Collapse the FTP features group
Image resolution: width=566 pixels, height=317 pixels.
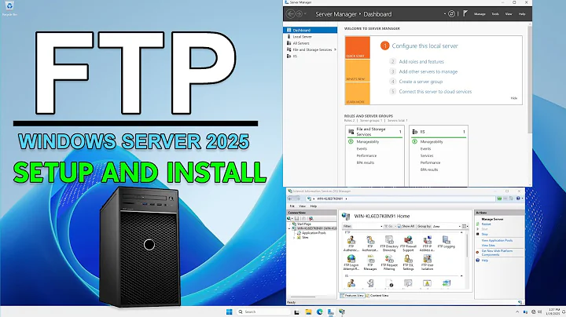461,232
